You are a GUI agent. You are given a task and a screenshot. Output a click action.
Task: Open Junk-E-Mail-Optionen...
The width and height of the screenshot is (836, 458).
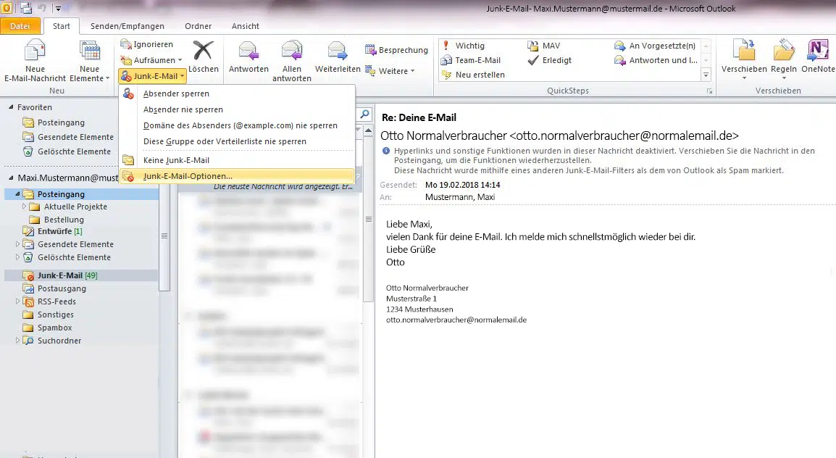point(238,176)
